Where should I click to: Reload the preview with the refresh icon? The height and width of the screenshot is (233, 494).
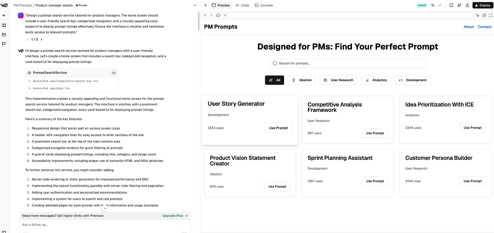click(x=218, y=15)
